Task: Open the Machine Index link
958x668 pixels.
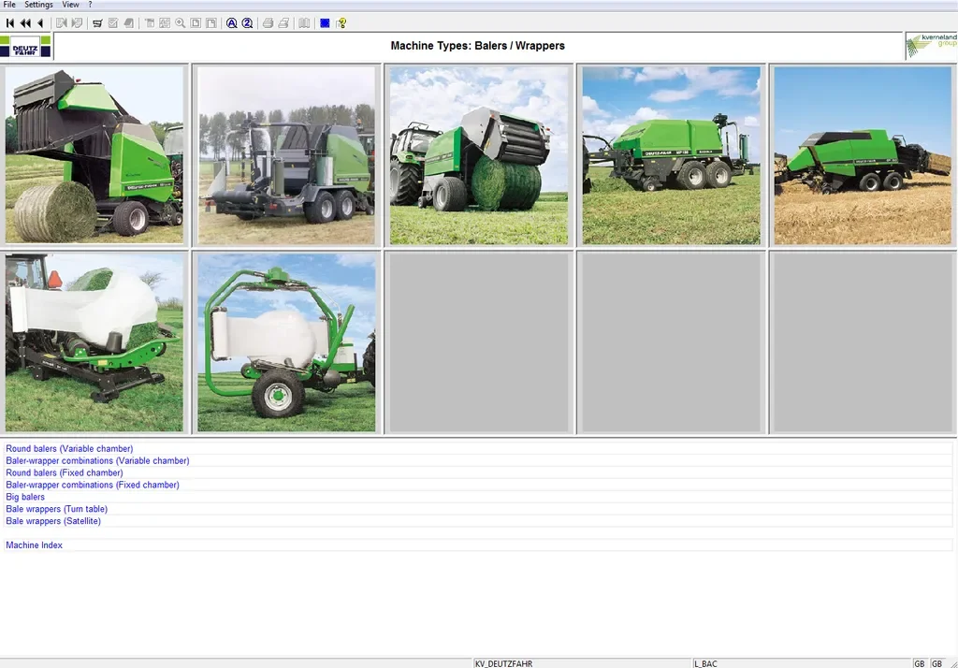Action: (x=34, y=545)
